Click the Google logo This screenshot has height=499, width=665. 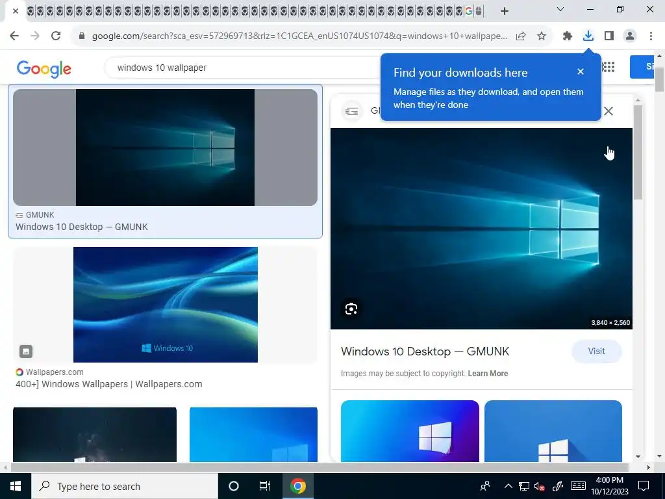[x=44, y=69]
